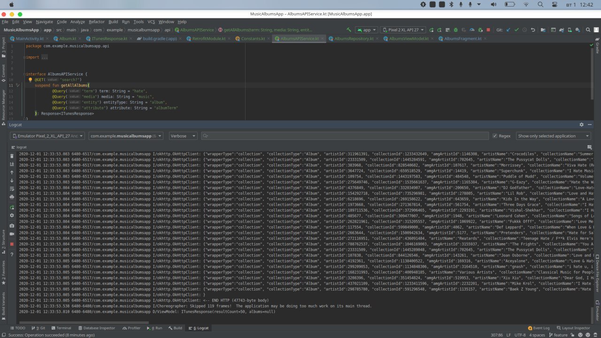Stop the running app in the top toolbar
Viewport: 601px width, 338px height.
click(488, 30)
